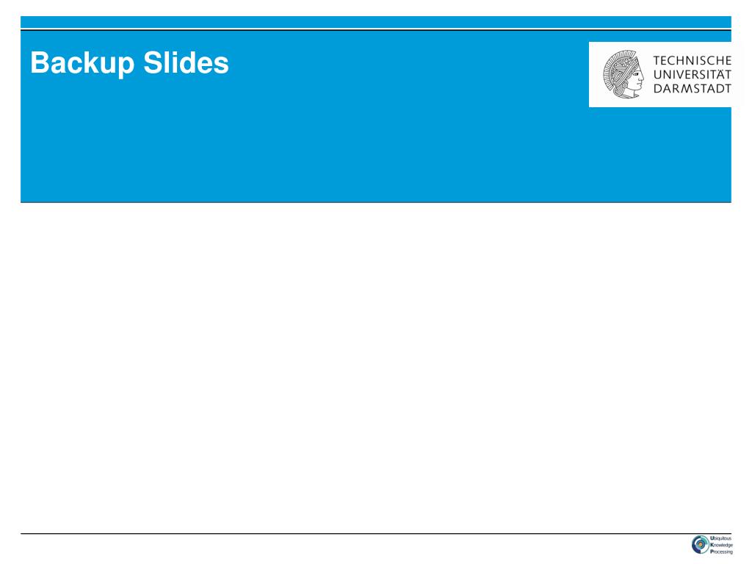
Task: Click the "TECHNISCHE" text in the logo
Action: tap(692, 60)
